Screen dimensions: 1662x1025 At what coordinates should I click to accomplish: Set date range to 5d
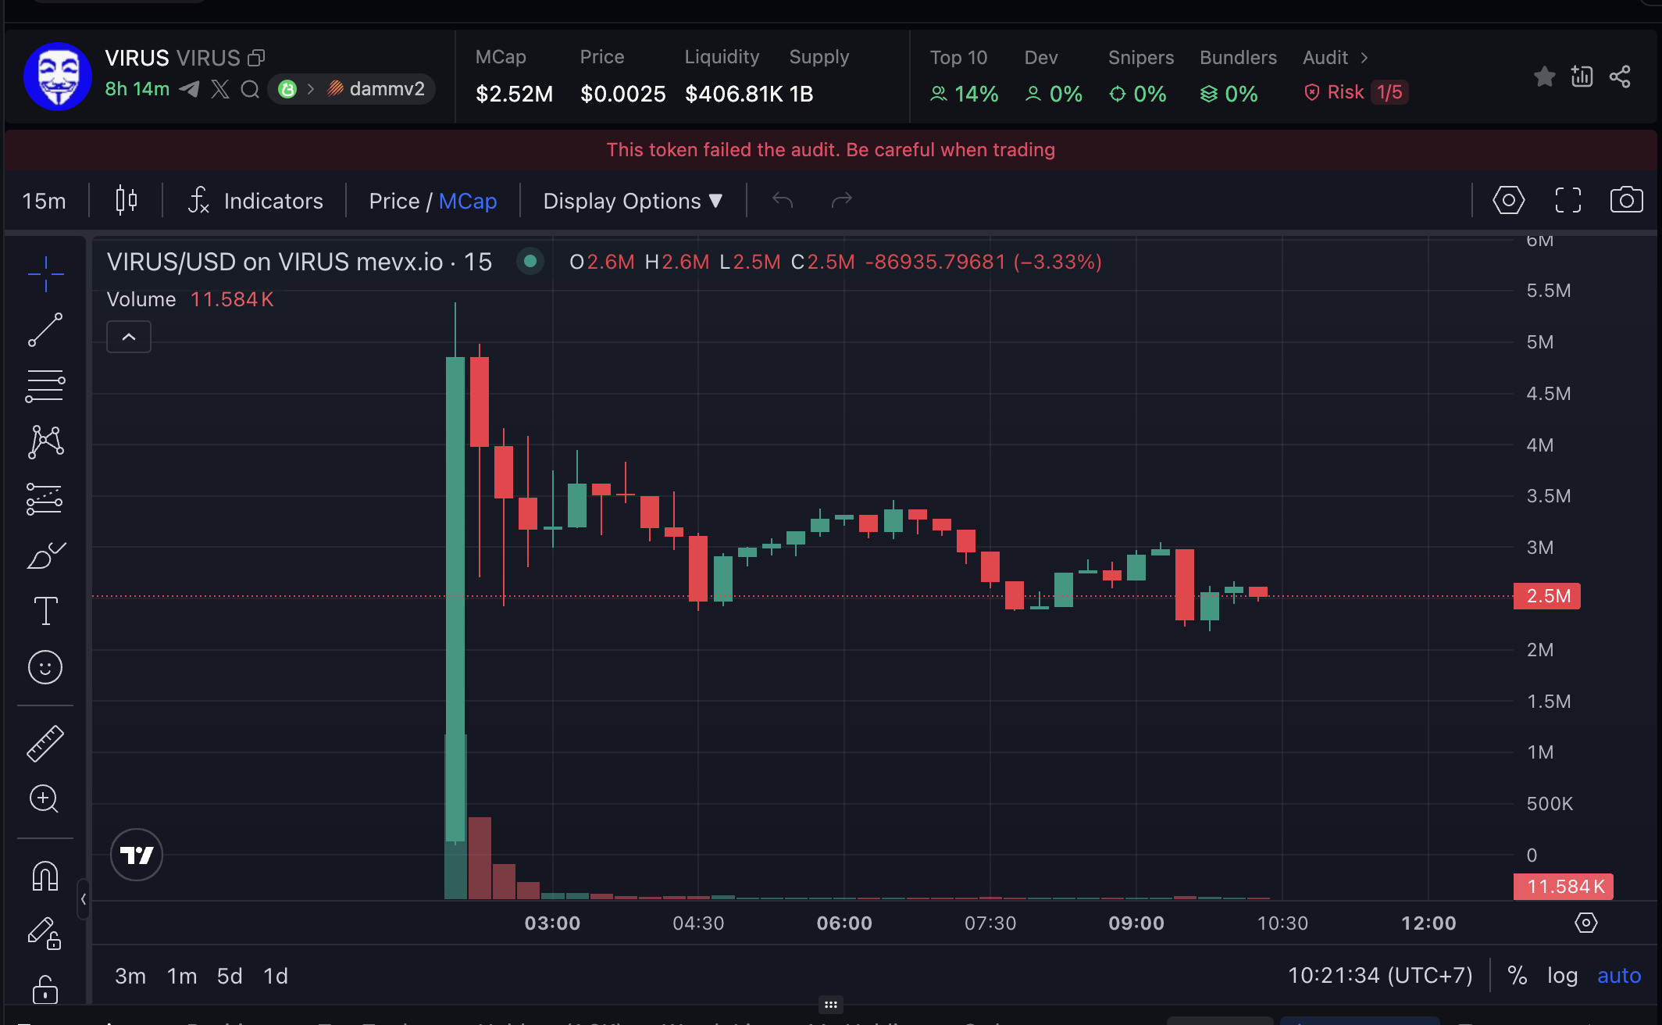click(230, 976)
